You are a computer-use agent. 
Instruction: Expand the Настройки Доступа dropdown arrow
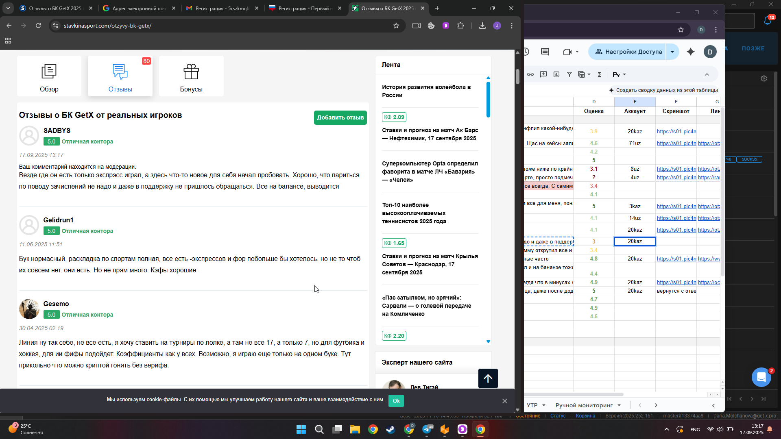672,52
